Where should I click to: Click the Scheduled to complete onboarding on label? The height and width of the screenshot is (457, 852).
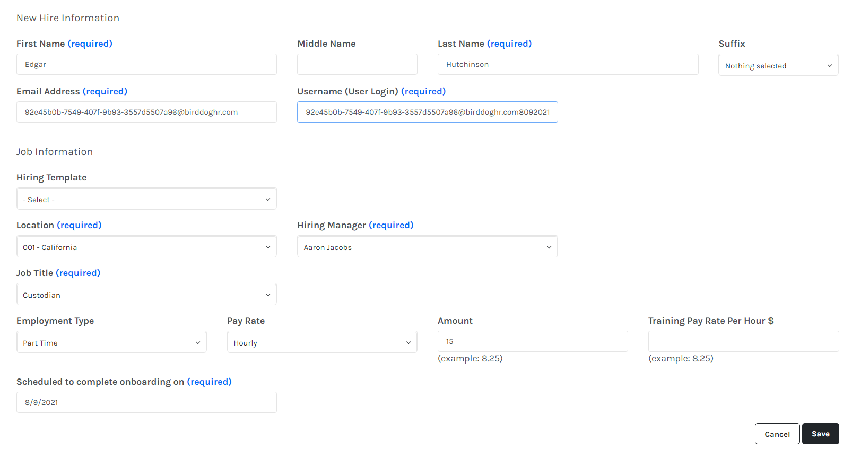(124, 382)
